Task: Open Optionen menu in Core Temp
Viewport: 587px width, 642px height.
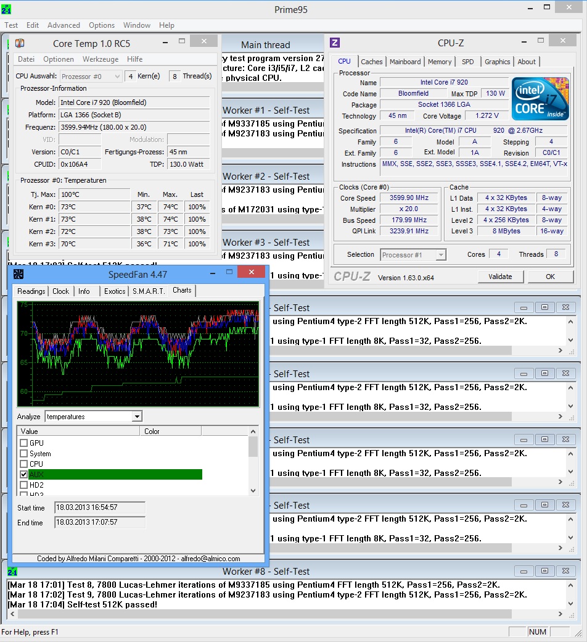Action: pos(59,59)
